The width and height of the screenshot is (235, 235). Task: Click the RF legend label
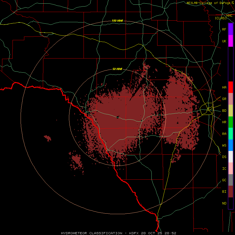[224, 29]
